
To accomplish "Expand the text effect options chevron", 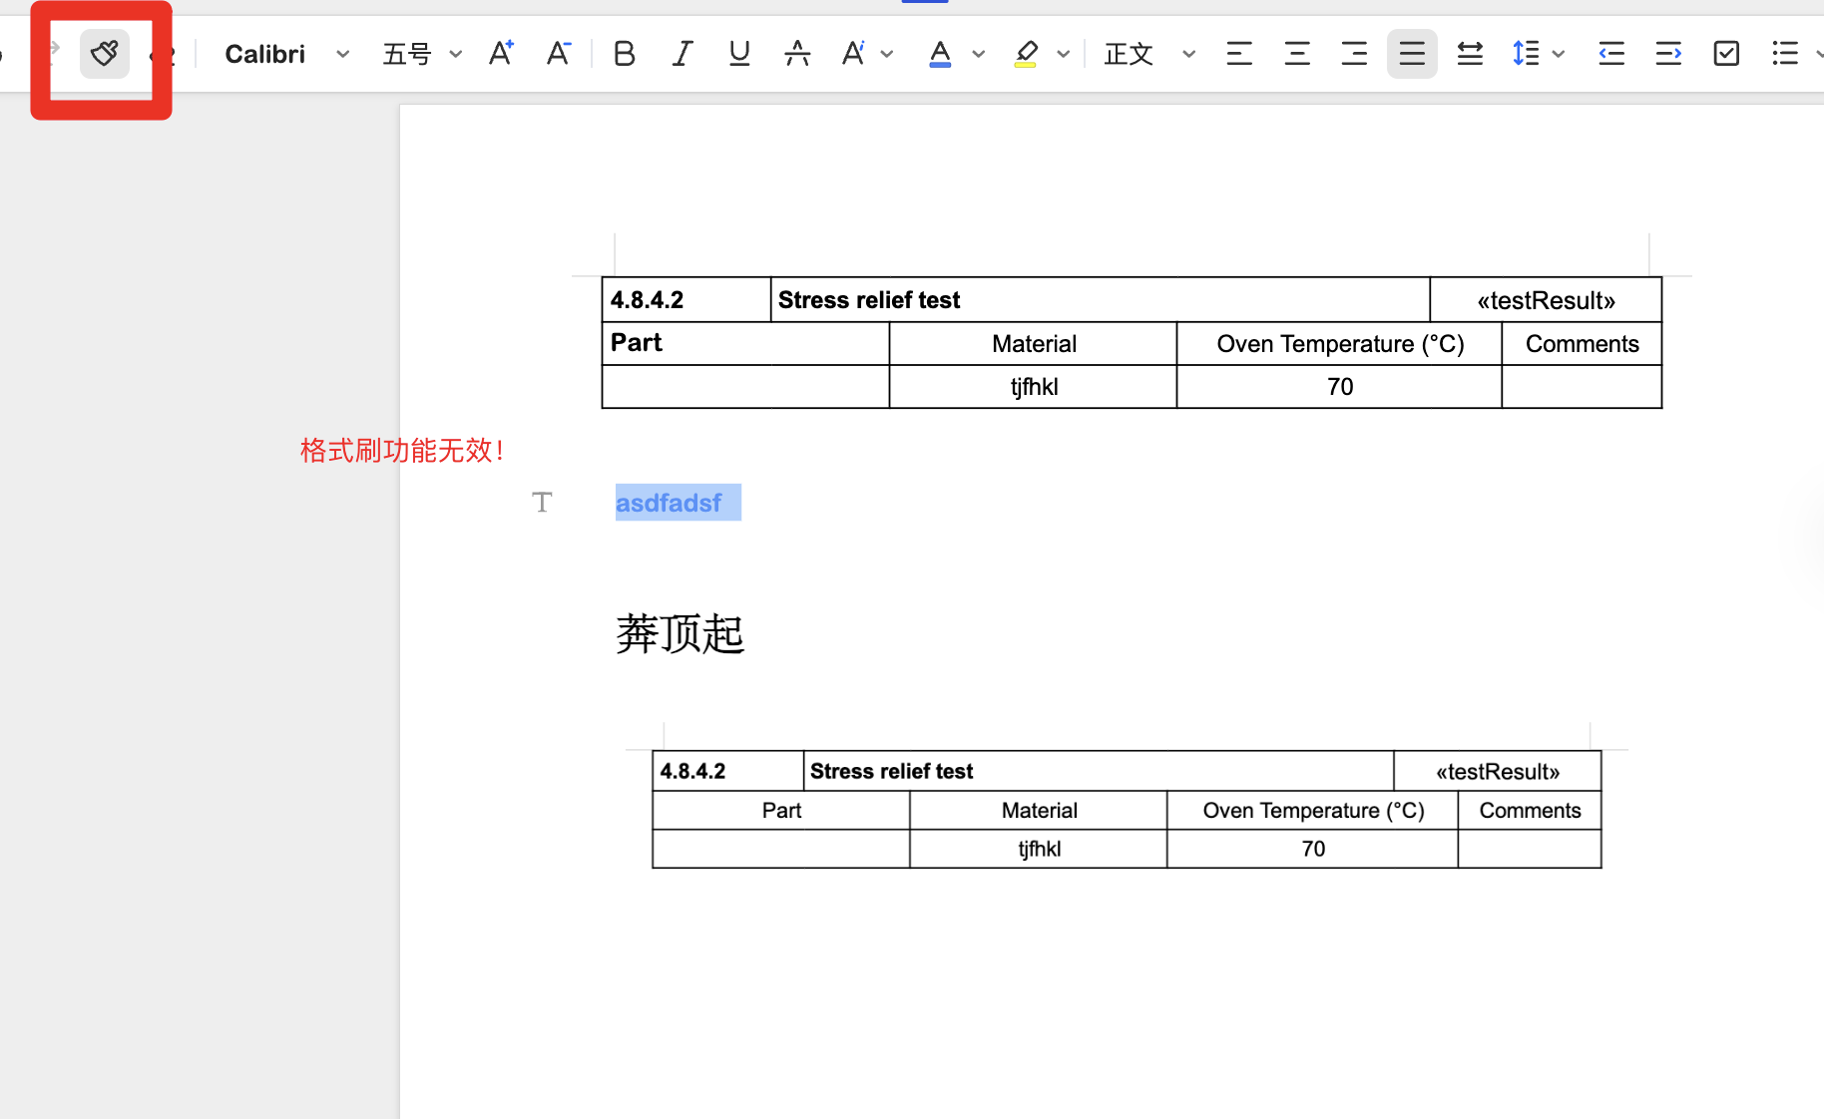I will tap(887, 54).
